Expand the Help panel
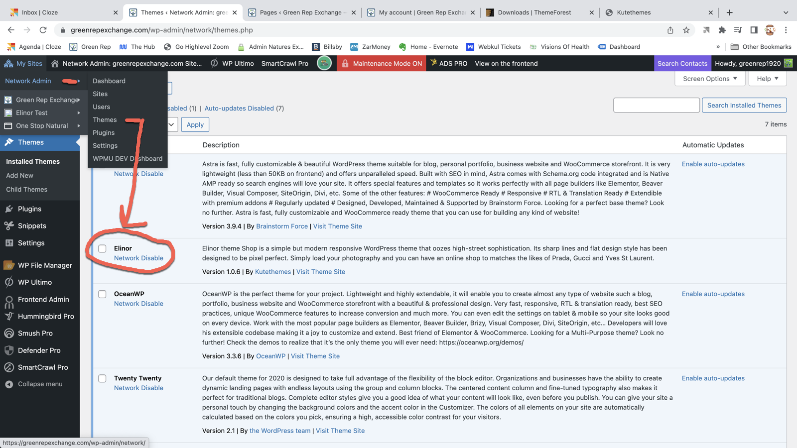Screen dimensions: 797x448 coord(767,79)
